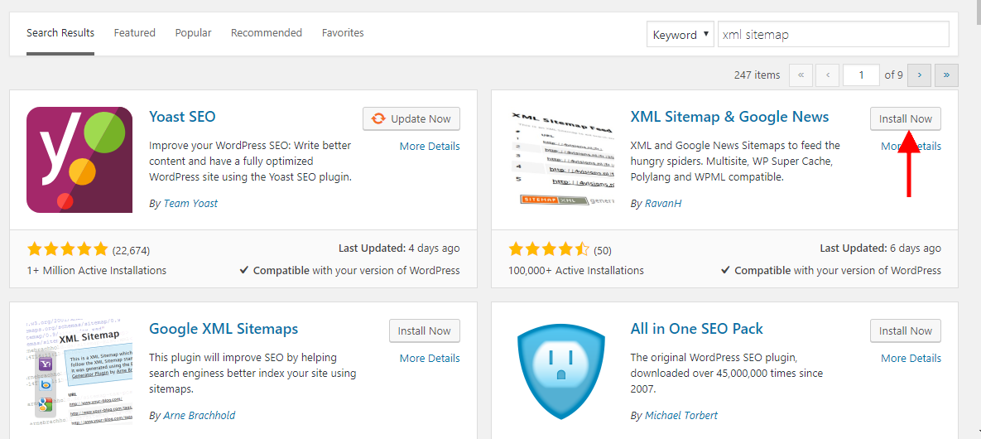Open Google XML Sitemaps title link
Image resolution: width=981 pixels, height=439 pixels.
point(224,329)
